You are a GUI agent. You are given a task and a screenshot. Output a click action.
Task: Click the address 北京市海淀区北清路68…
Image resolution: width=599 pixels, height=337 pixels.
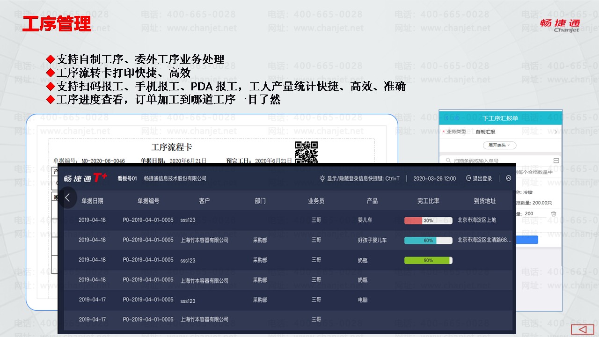[485, 240]
